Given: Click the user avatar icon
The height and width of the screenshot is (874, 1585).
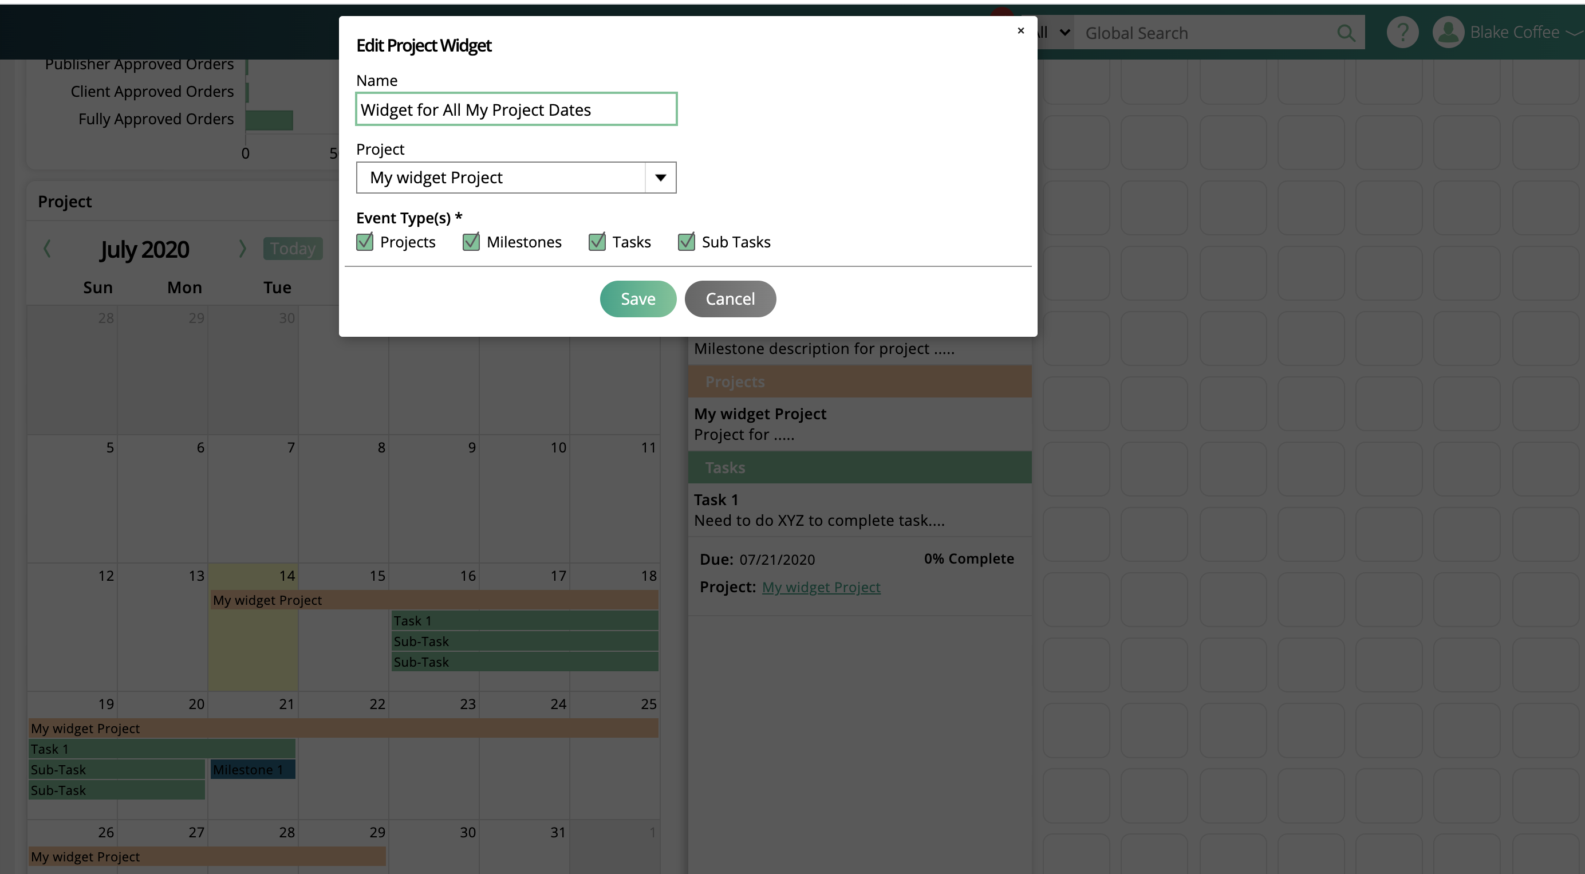Looking at the screenshot, I should (x=1448, y=32).
